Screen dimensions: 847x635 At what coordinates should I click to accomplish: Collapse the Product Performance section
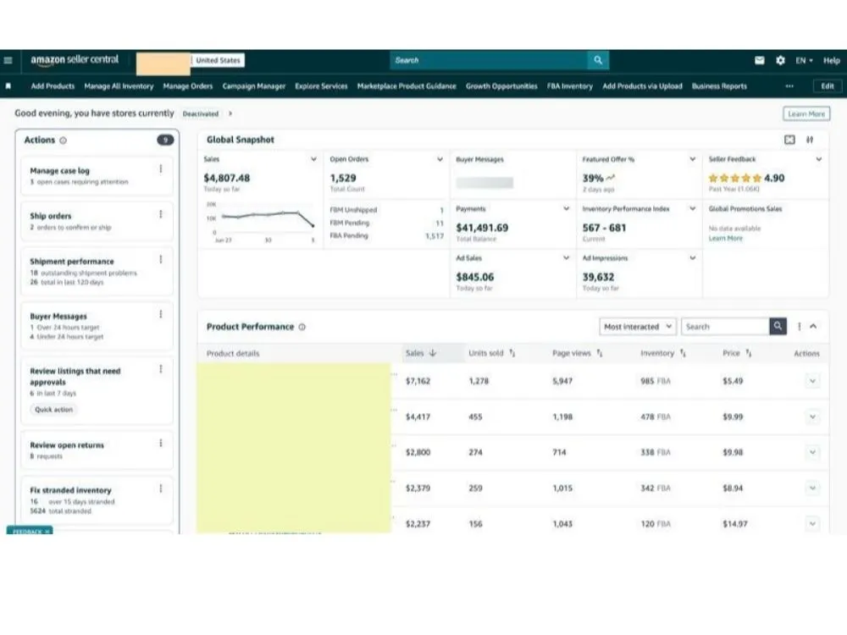pyautogui.click(x=813, y=327)
